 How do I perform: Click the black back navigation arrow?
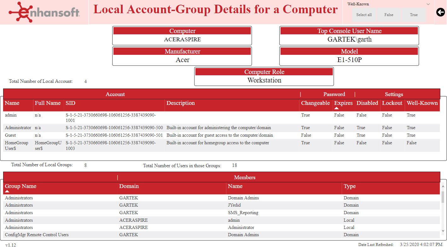point(440,12)
